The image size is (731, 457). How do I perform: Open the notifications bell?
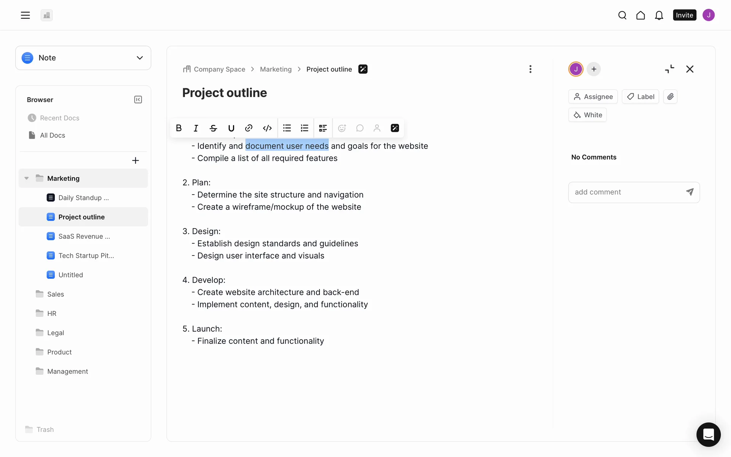coord(659,15)
